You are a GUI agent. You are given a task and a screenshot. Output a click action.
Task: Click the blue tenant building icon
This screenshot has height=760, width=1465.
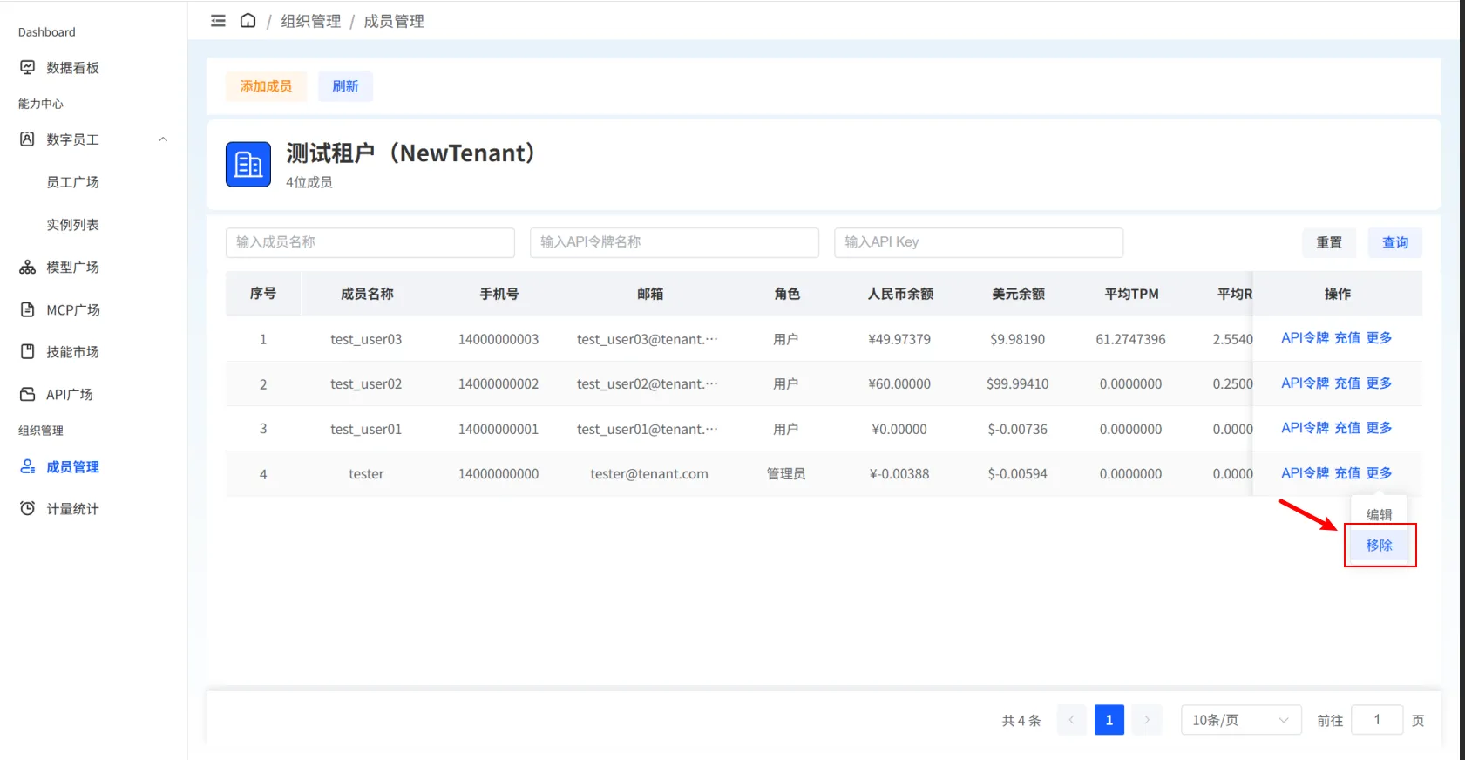(248, 164)
